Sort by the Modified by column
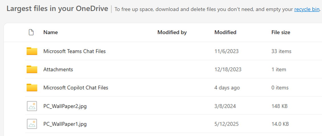This screenshot has height=136, width=322. tap(172, 32)
